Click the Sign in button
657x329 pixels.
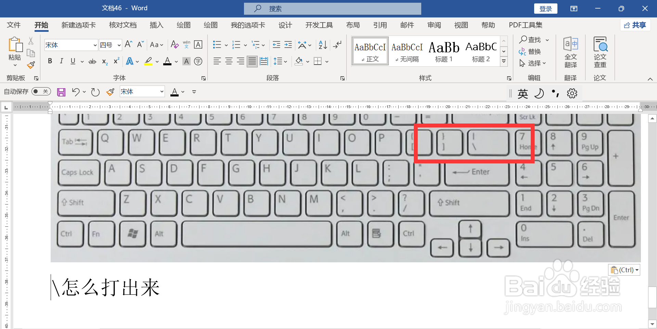click(546, 9)
